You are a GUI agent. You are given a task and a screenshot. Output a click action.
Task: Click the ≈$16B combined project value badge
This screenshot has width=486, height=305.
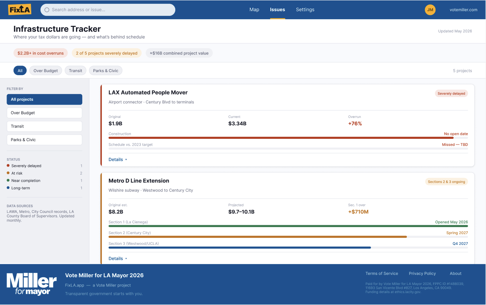coord(179,53)
